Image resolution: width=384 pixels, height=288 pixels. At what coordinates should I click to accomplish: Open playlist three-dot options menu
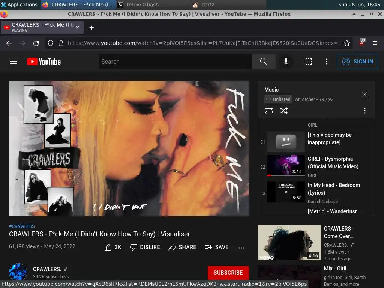coord(365,111)
